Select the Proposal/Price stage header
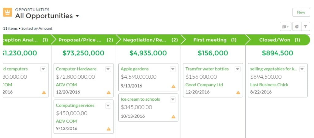Screen dimensions: 314x138 click(x=84, y=40)
